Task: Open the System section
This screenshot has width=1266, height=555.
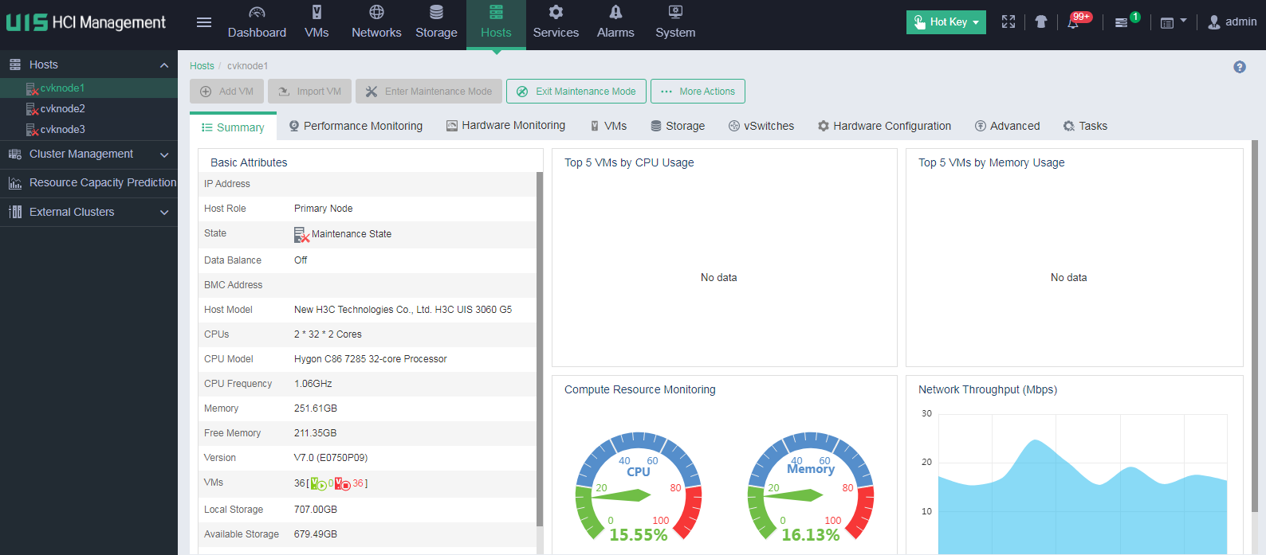Action: [x=675, y=22]
